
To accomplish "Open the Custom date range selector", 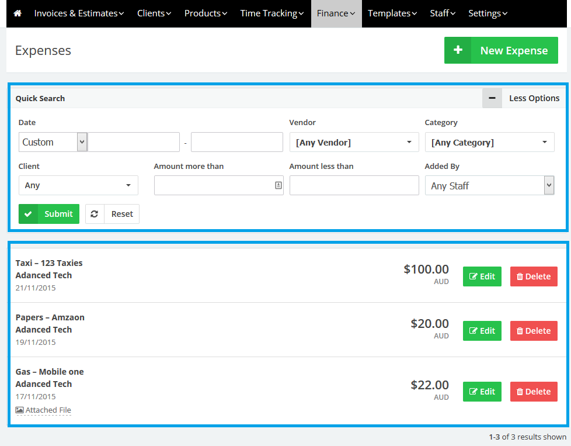I will [53, 142].
